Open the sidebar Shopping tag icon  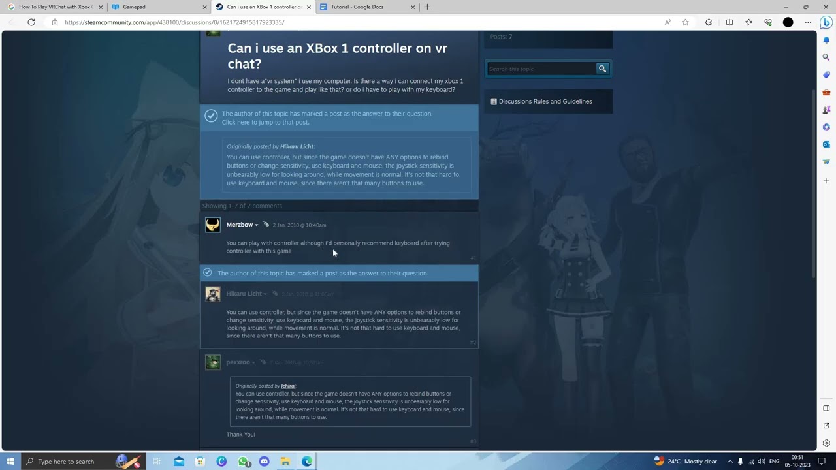826,75
